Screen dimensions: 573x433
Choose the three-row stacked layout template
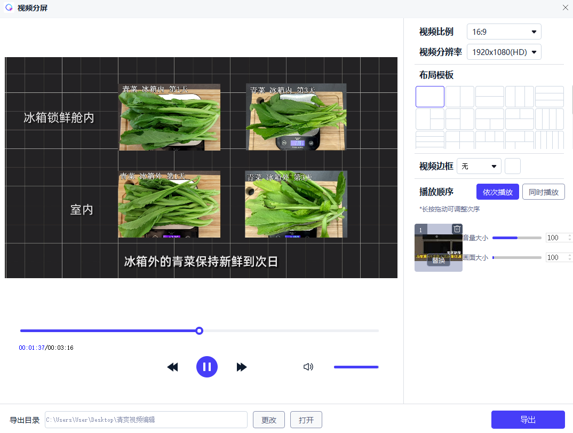(550, 96)
